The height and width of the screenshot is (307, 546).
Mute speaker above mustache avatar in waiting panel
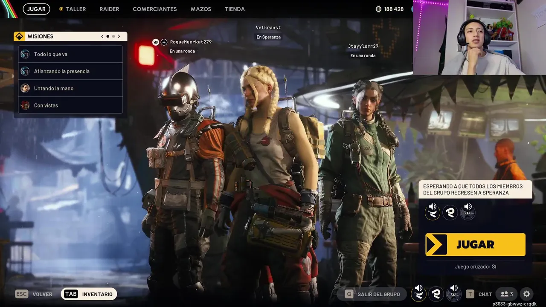coord(468,206)
